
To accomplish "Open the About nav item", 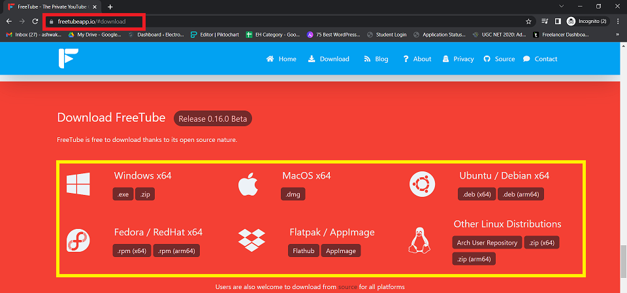I will pos(417,59).
